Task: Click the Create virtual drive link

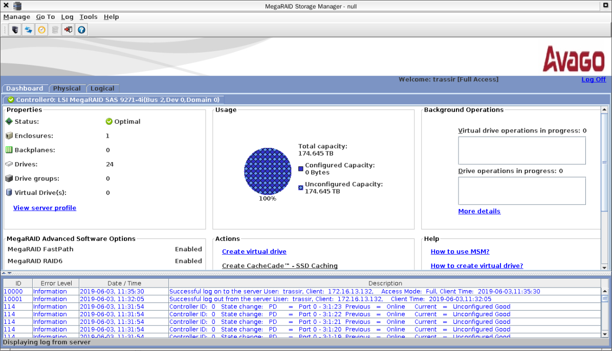Action: coord(254,252)
